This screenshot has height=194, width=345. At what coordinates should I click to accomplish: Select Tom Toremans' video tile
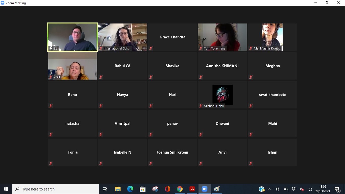pos(222,37)
